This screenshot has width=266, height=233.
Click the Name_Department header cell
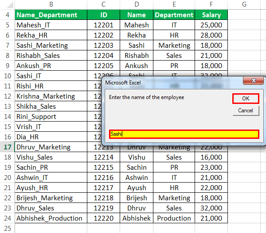pyautogui.click(x=51, y=15)
